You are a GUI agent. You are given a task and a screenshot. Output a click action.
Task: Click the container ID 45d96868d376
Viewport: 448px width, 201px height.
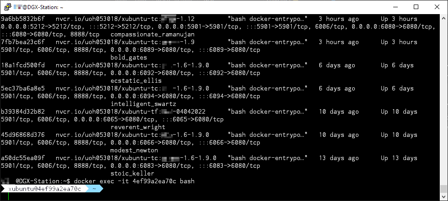click(23, 135)
